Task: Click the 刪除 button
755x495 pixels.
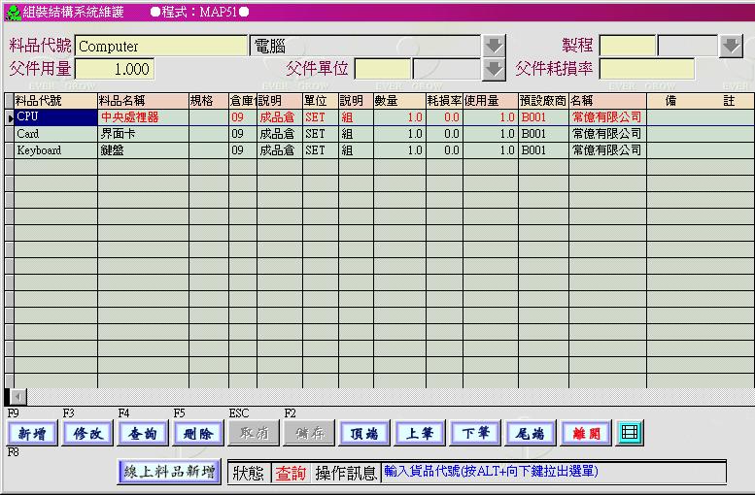Action: pyautogui.click(x=198, y=434)
